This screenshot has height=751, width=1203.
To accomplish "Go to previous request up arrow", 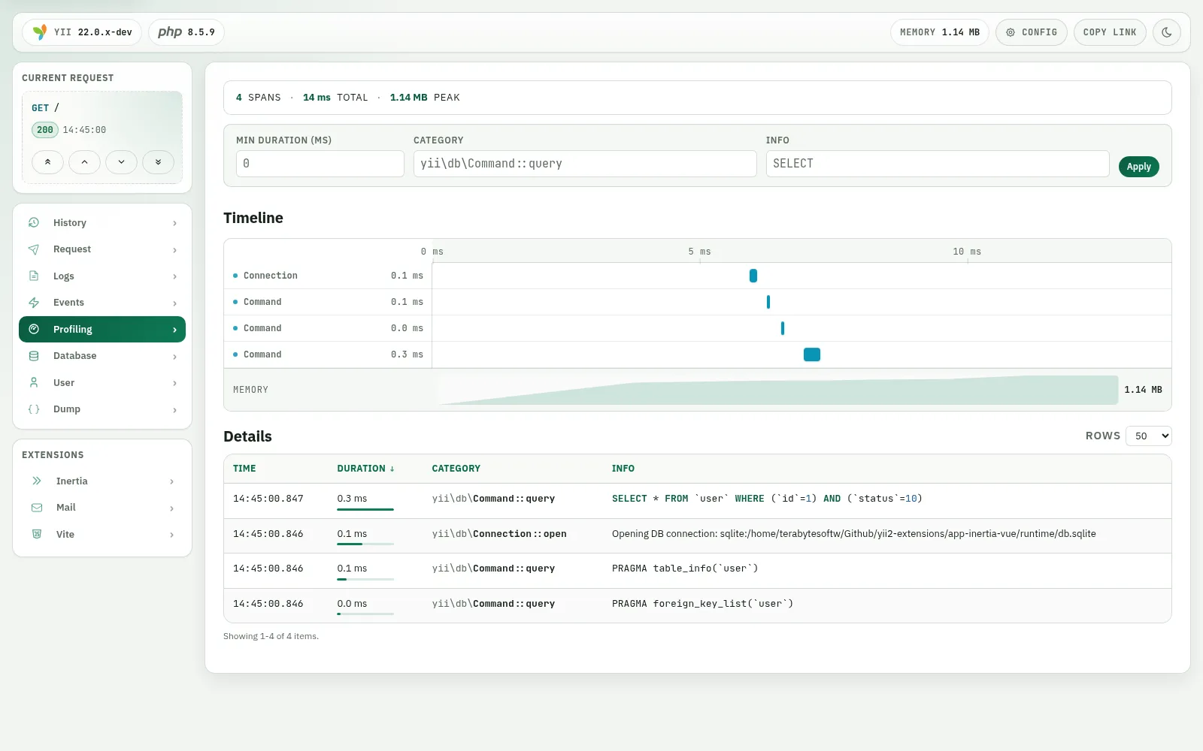I will (x=84, y=162).
